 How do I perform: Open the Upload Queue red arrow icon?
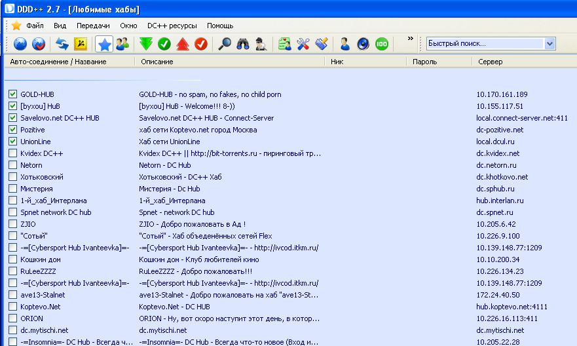click(183, 44)
